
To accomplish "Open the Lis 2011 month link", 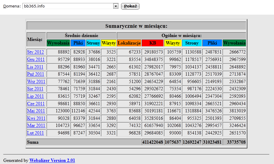I will click(35, 67).
